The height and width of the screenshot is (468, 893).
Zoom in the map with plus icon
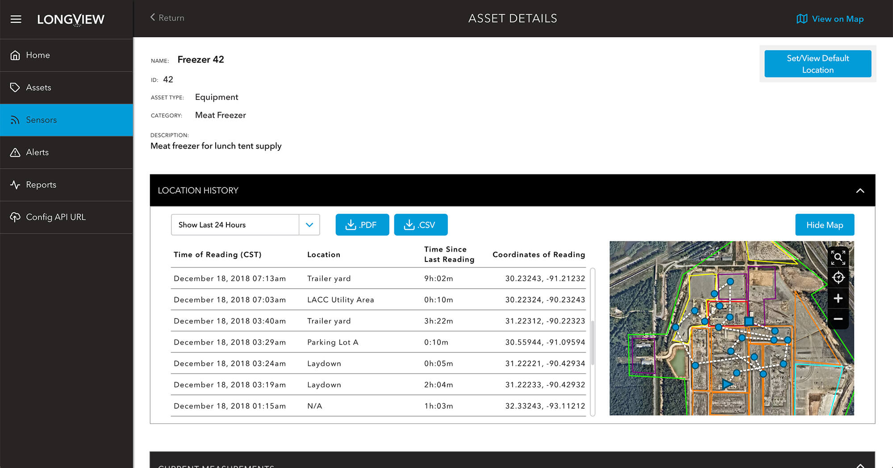click(838, 298)
